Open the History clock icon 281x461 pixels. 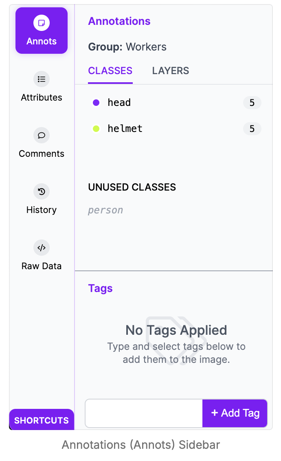[x=42, y=191]
